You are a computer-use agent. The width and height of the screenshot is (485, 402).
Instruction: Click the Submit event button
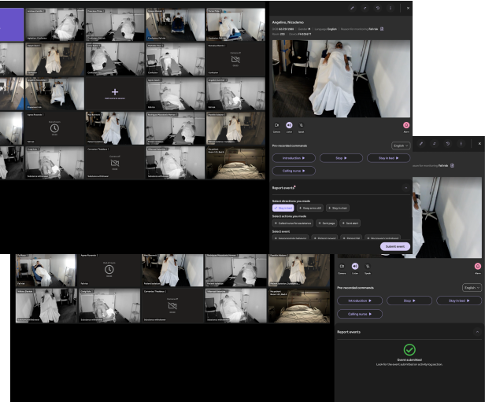tap(395, 246)
